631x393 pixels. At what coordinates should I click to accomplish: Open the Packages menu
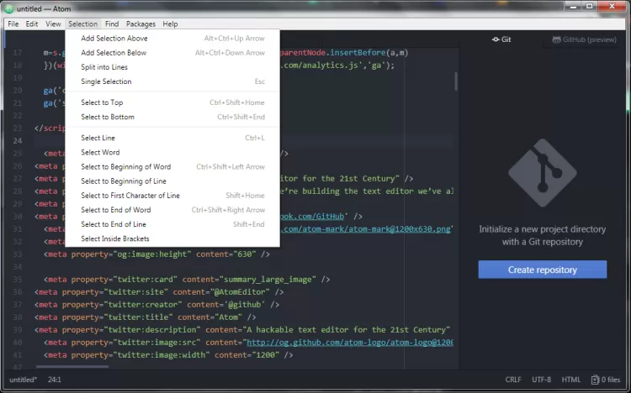(x=141, y=24)
